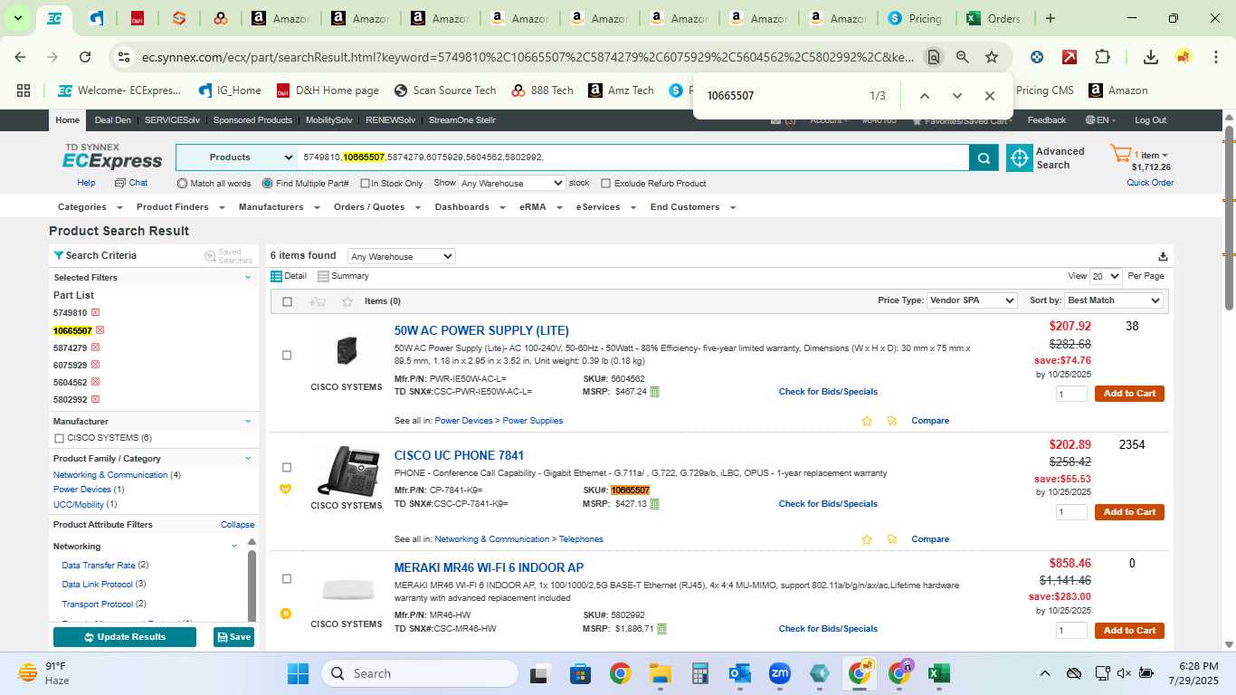This screenshot has height=695, width=1236.
Task: Open the Price Type Vendor SPA dropdown
Action: 973,300
